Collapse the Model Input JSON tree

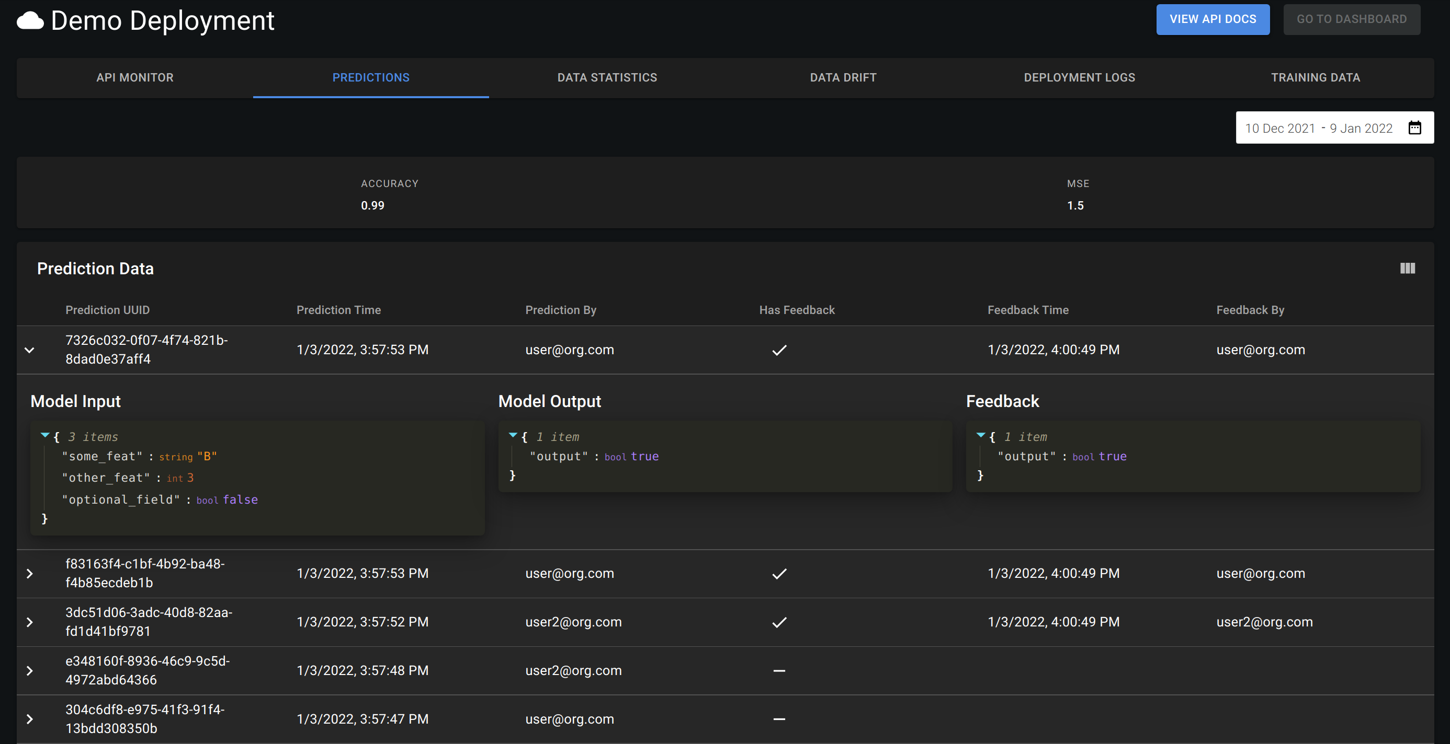point(45,435)
